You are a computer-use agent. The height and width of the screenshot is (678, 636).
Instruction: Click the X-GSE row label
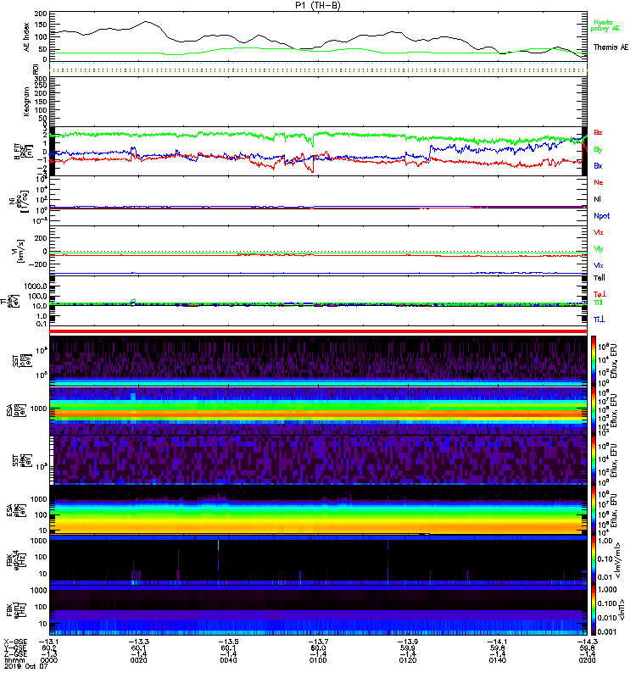tap(15, 642)
